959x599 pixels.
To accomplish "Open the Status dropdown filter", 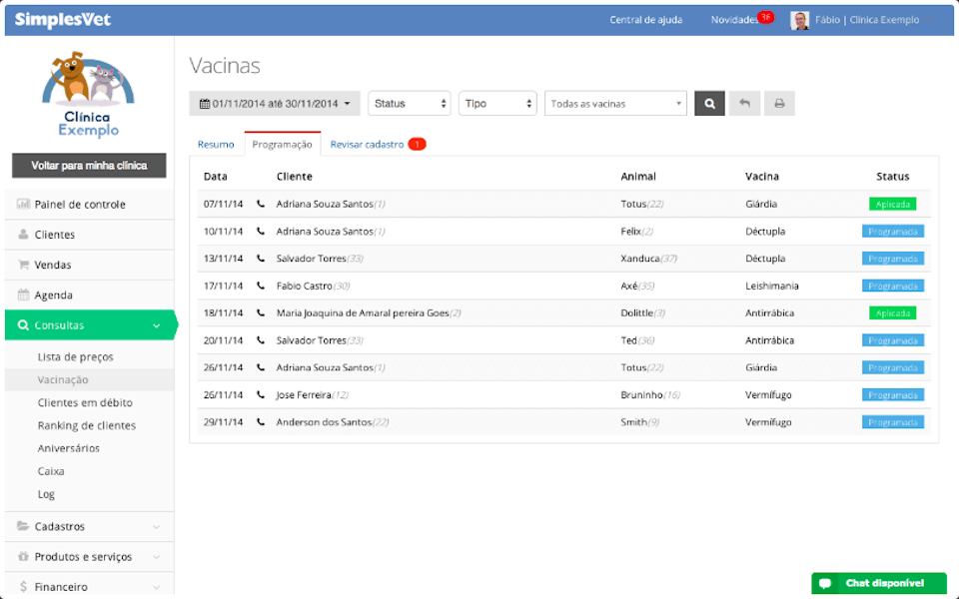I will click(408, 103).
